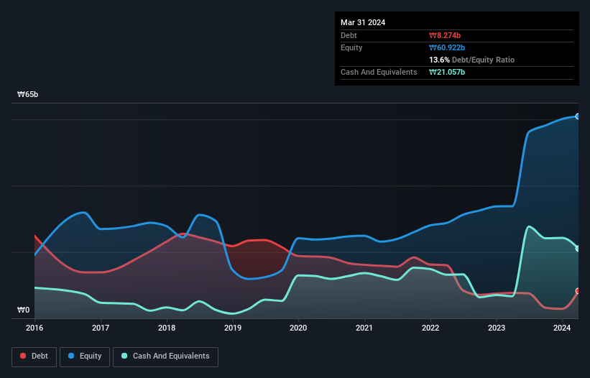Click the ₩8.274b debt value

(445, 35)
